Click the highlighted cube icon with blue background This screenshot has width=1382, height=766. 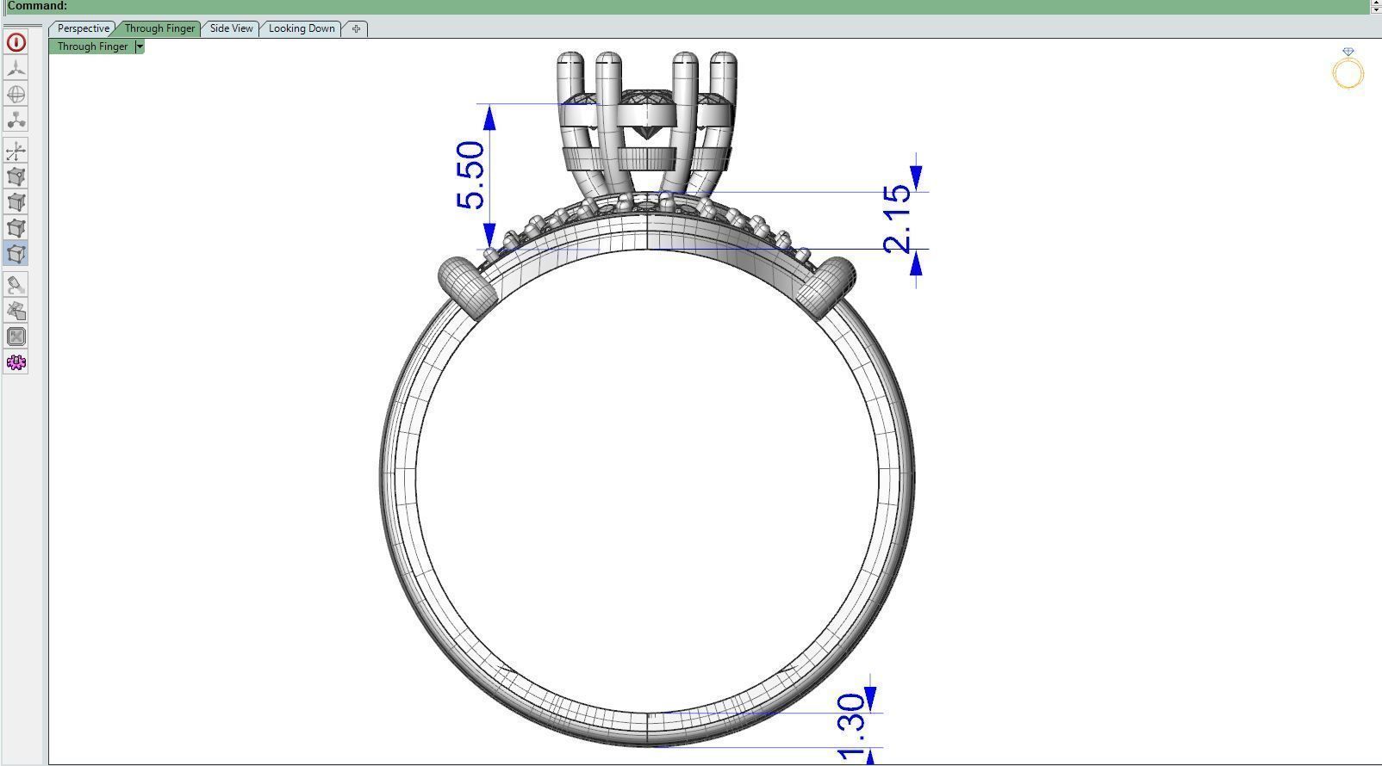click(x=16, y=254)
